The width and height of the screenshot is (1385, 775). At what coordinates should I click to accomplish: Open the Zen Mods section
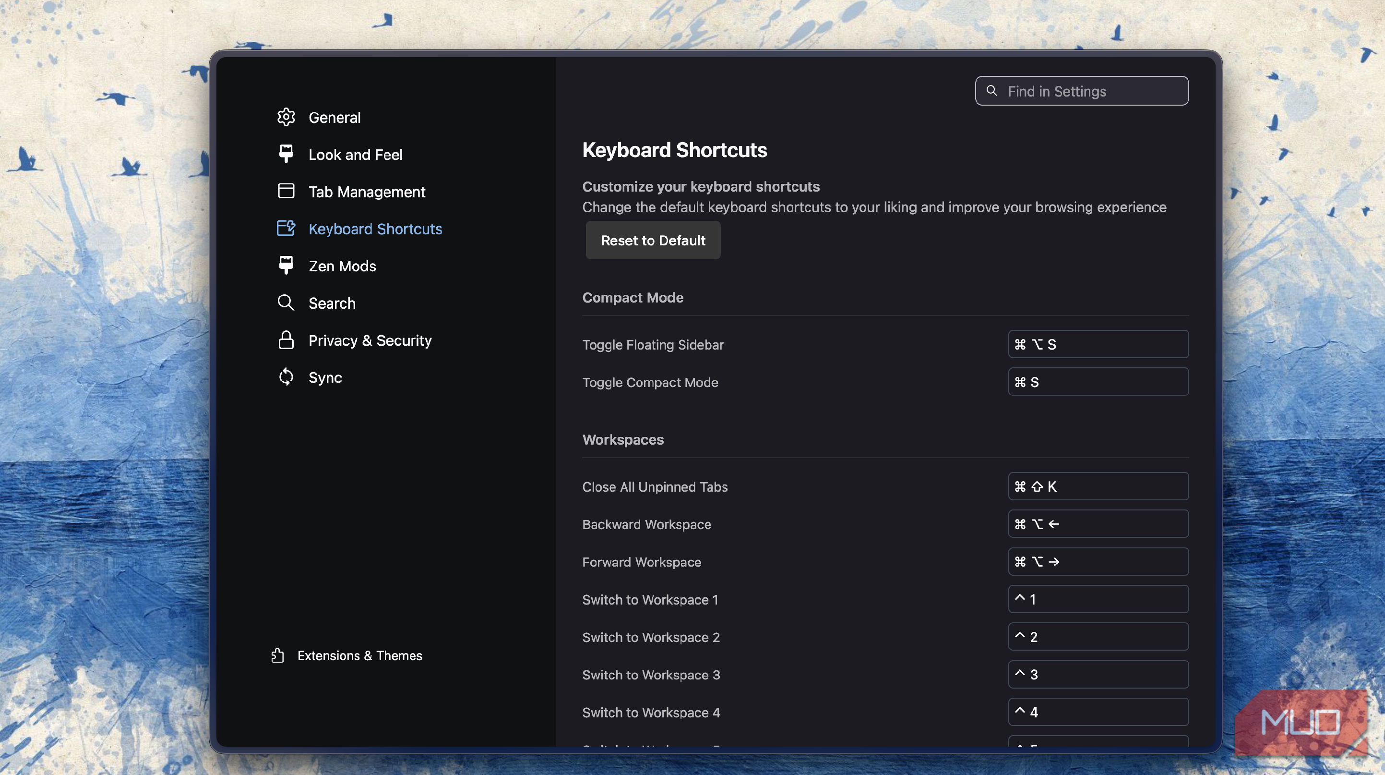coord(343,266)
